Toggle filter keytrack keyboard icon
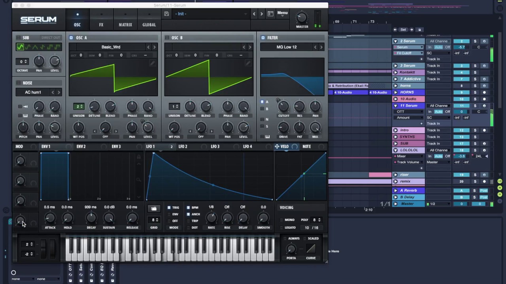The height and width of the screenshot is (284, 506). pyautogui.click(x=268, y=137)
